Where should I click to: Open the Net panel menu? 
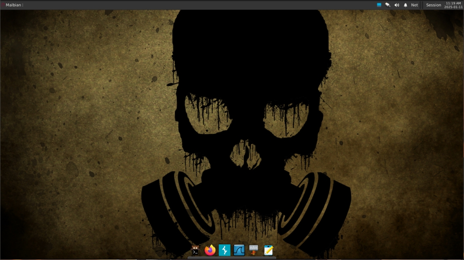414,5
